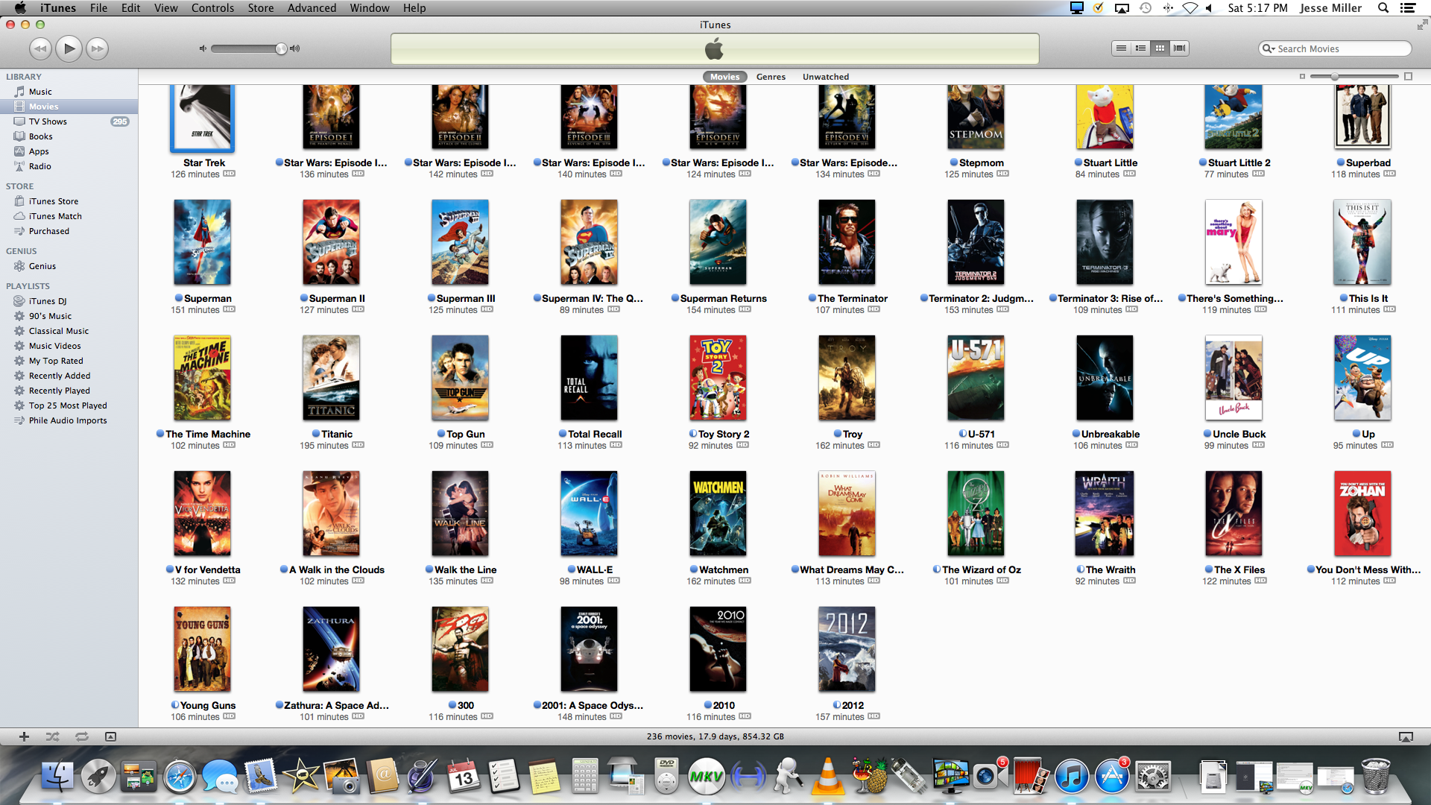
Task: Click the Play button
Action: point(69,48)
